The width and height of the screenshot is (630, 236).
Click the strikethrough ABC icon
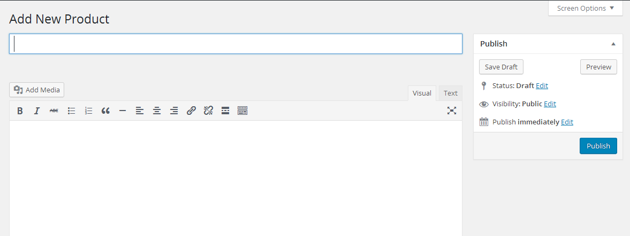click(54, 111)
